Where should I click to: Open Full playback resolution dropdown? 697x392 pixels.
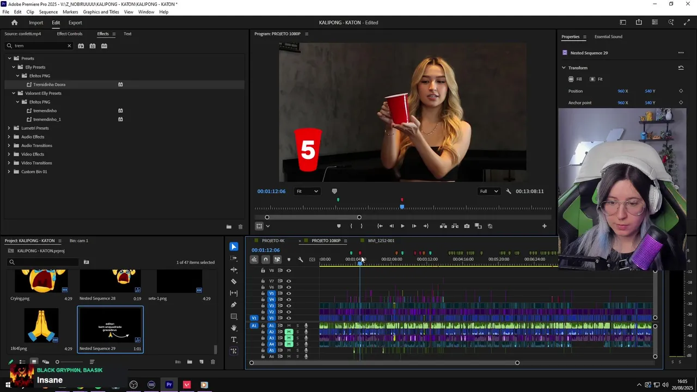[488, 191]
